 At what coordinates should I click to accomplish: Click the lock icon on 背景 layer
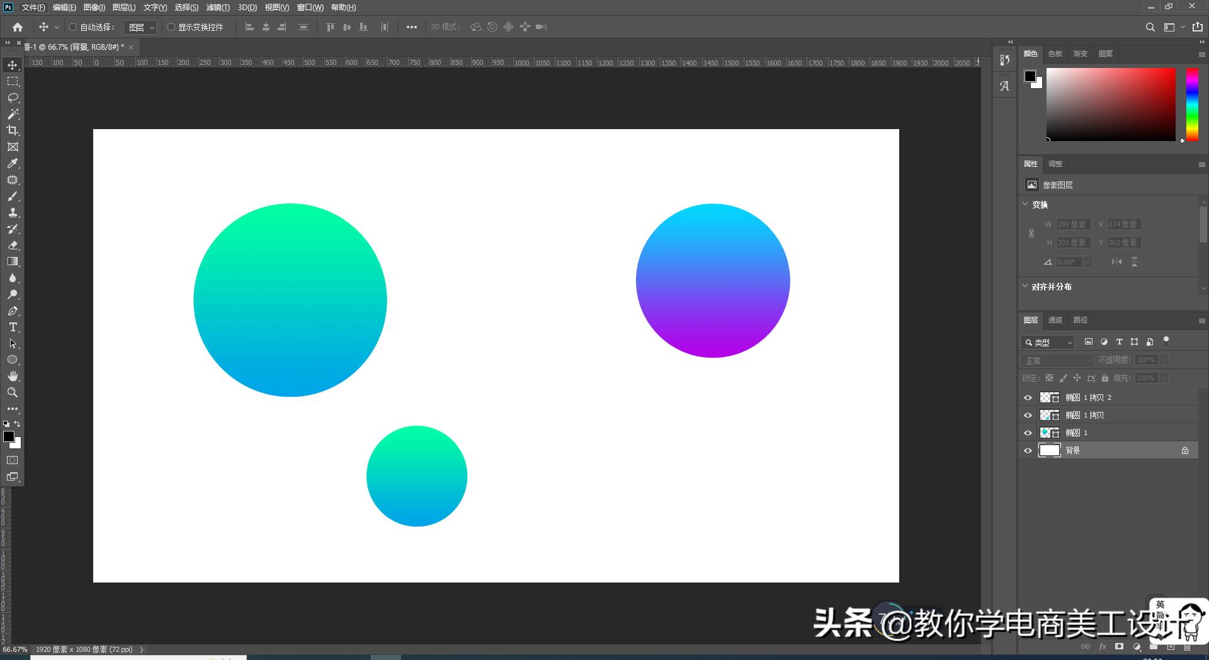[x=1184, y=450]
